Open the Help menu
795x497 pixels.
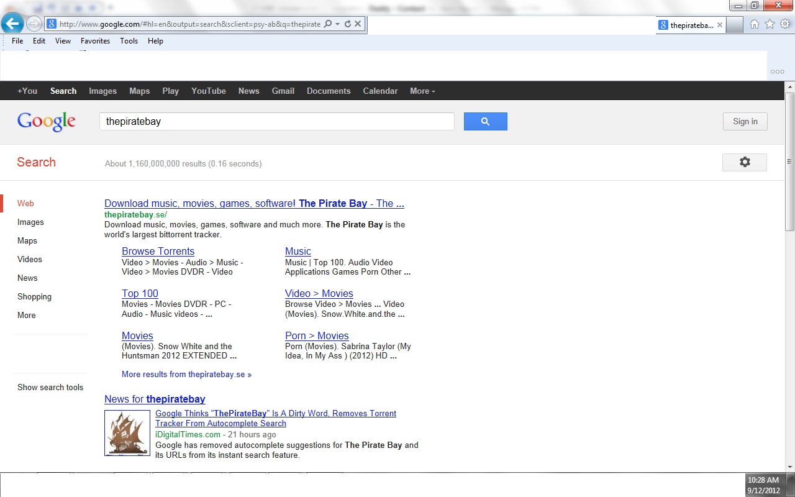point(155,41)
